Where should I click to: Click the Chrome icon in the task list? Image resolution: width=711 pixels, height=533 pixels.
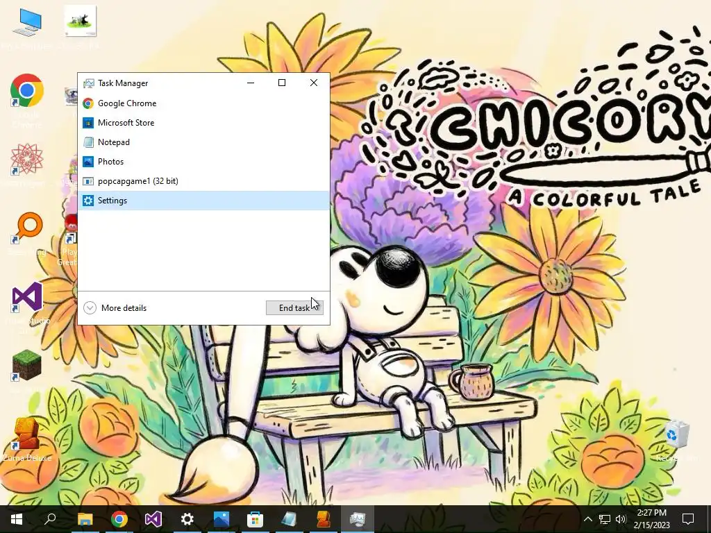pyautogui.click(x=88, y=103)
